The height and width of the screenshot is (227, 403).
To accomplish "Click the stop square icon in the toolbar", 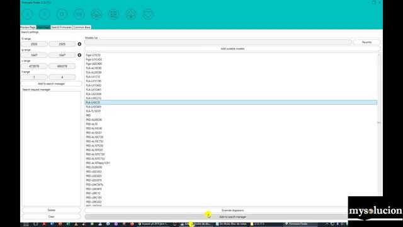I will (x=62, y=14).
